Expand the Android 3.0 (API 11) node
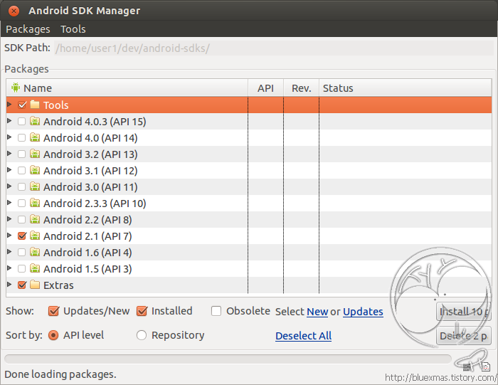 [9, 186]
